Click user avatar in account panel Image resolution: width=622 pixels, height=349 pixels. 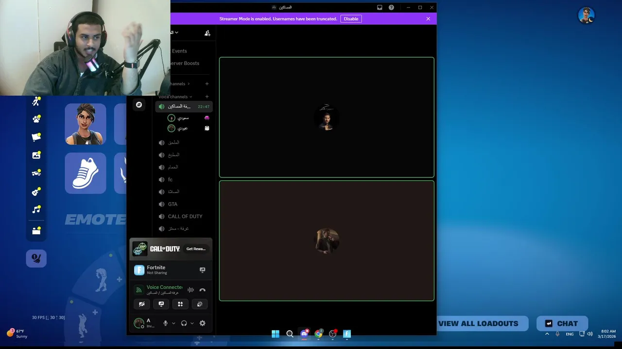(139, 323)
